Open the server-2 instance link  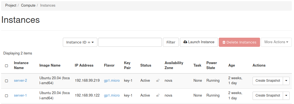click(21, 81)
